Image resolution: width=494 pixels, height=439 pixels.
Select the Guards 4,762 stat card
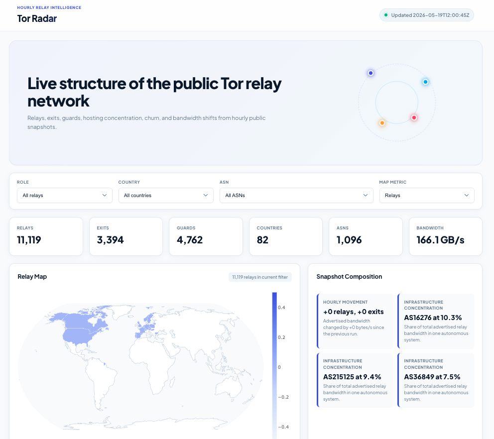click(206, 236)
